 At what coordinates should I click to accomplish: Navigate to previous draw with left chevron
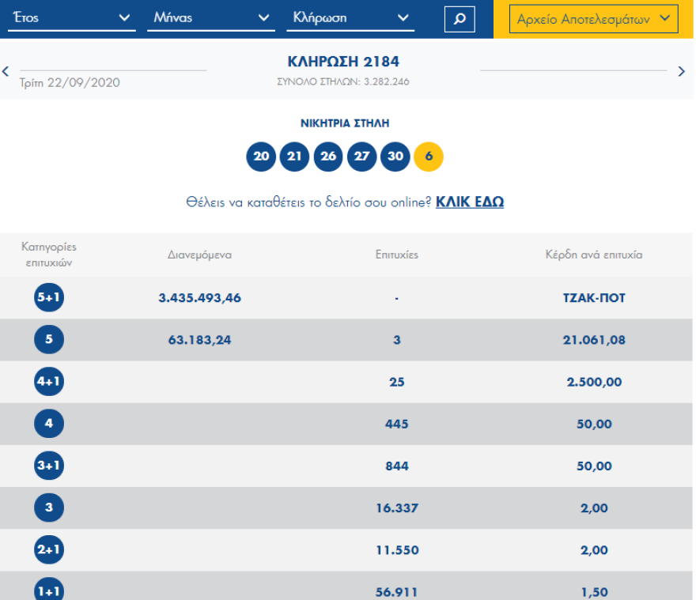click(x=6, y=71)
